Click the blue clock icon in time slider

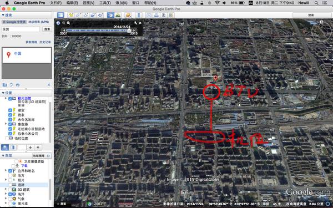[58, 23]
